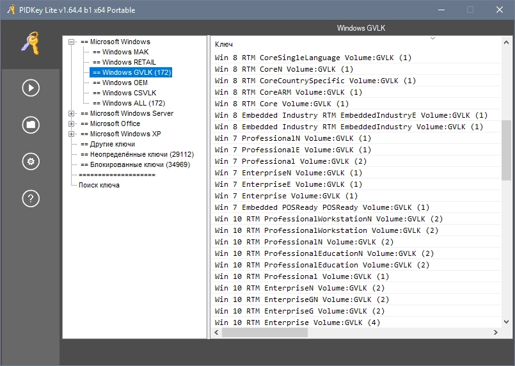Click the title bar app key icon
Image resolution: width=515 pixels, height=366 pixels.
click(11, 10)
